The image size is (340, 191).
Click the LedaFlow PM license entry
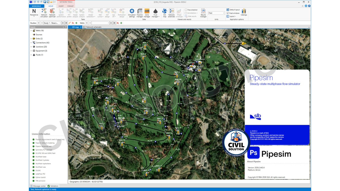click(x=39, y=174)
